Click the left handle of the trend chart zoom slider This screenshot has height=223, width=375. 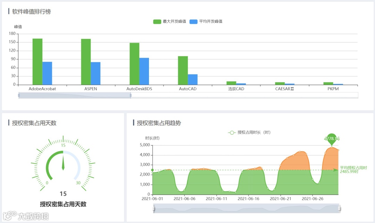153,209
